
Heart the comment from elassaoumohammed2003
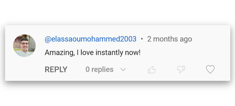(x=210, y=69)
